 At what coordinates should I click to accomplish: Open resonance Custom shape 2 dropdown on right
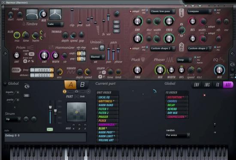coord(200,49)
